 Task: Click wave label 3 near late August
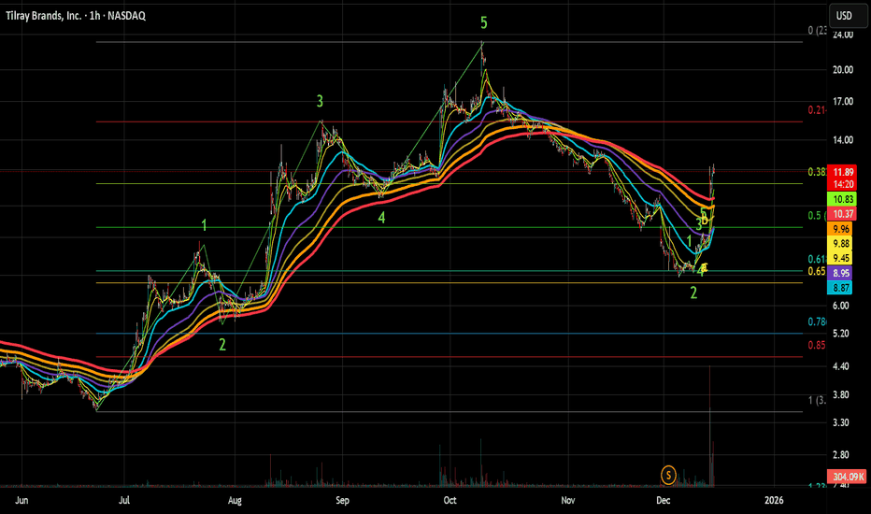[x=320, y=101]
